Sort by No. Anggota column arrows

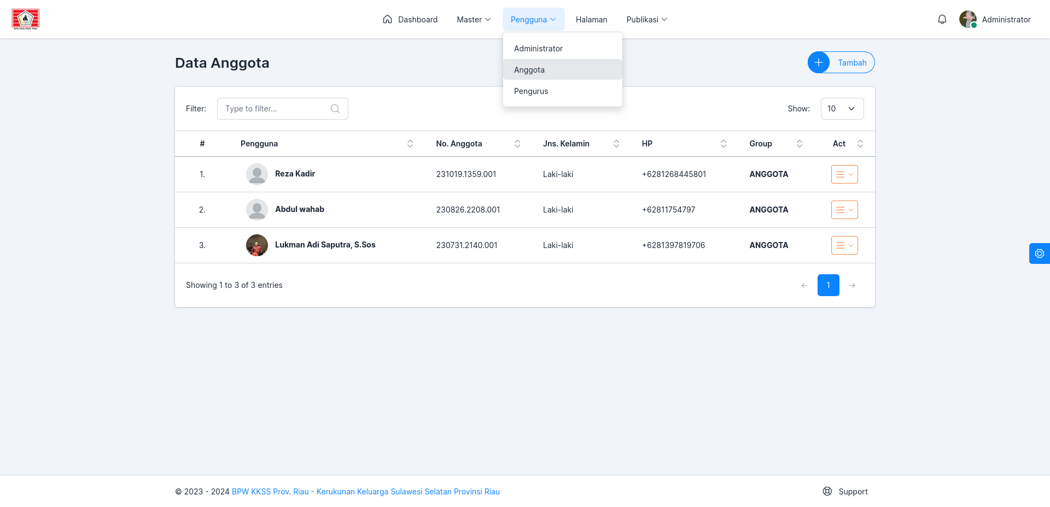(517, 144)
